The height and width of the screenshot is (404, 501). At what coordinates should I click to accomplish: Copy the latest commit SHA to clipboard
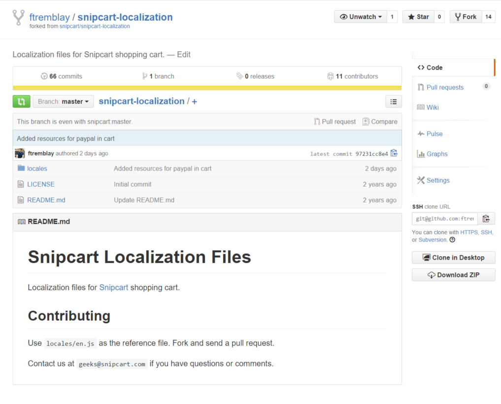click(394, 153)
